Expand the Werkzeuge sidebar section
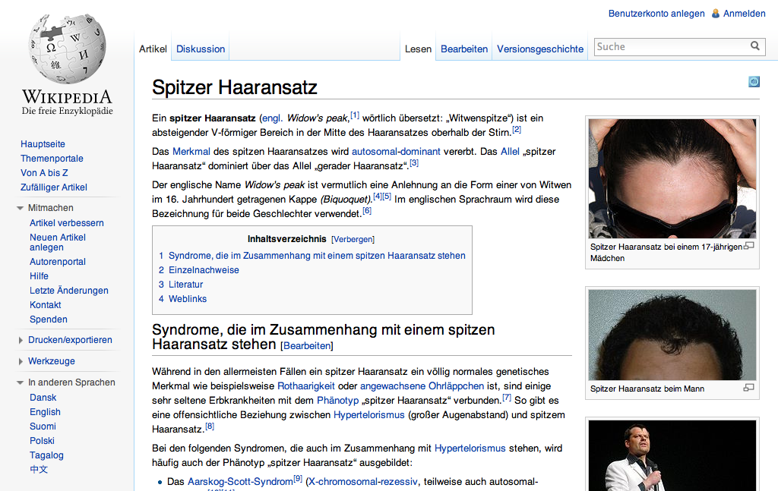Viewport: 778px width, 491px height. tap(21, 361)
